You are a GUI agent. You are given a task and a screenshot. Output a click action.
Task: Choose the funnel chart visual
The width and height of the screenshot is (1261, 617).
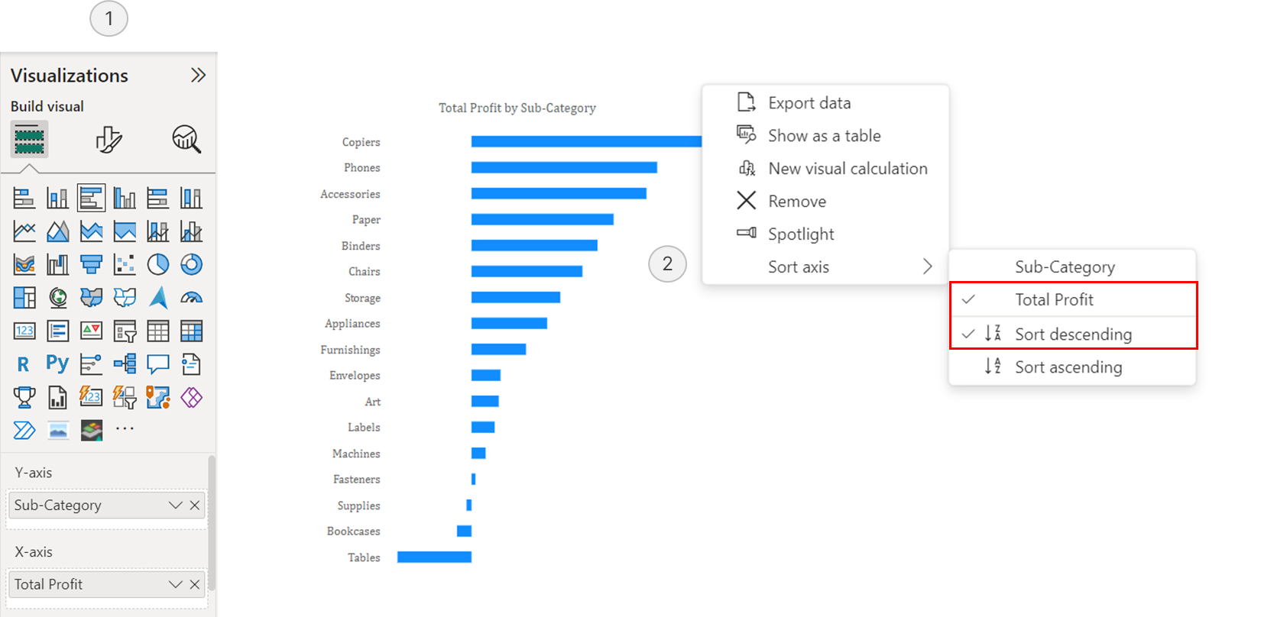(91, 264)
